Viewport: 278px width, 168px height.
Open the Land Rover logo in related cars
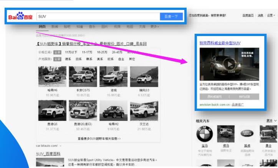coord(247,133)
